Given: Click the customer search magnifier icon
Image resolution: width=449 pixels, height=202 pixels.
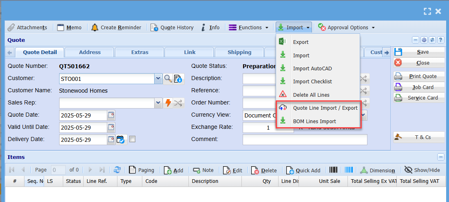Looking at the screenshot, I should pos(168,79).
